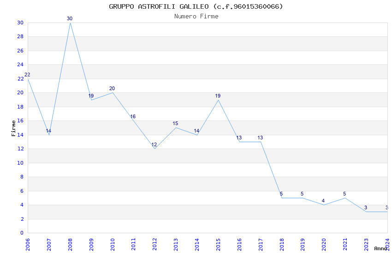Choose the data label 5 for 2021

point(344,194)
